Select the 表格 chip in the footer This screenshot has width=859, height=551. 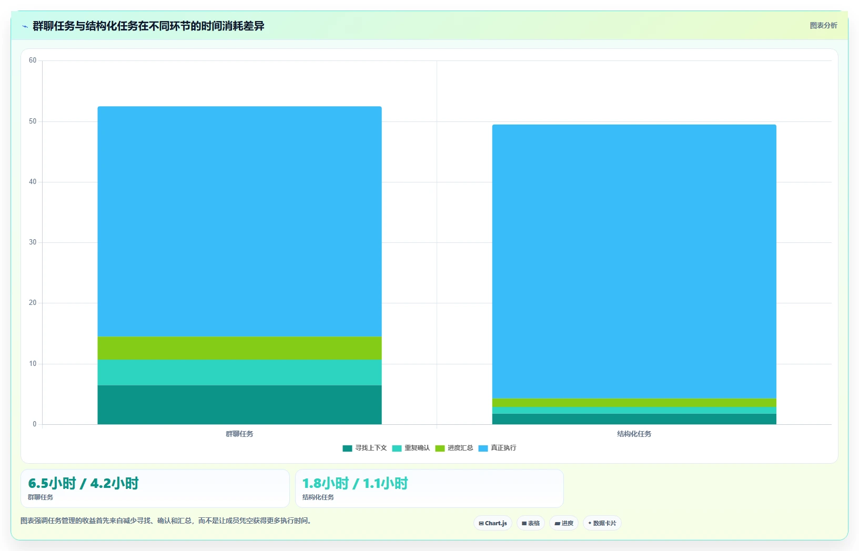[x=531, y=523]
